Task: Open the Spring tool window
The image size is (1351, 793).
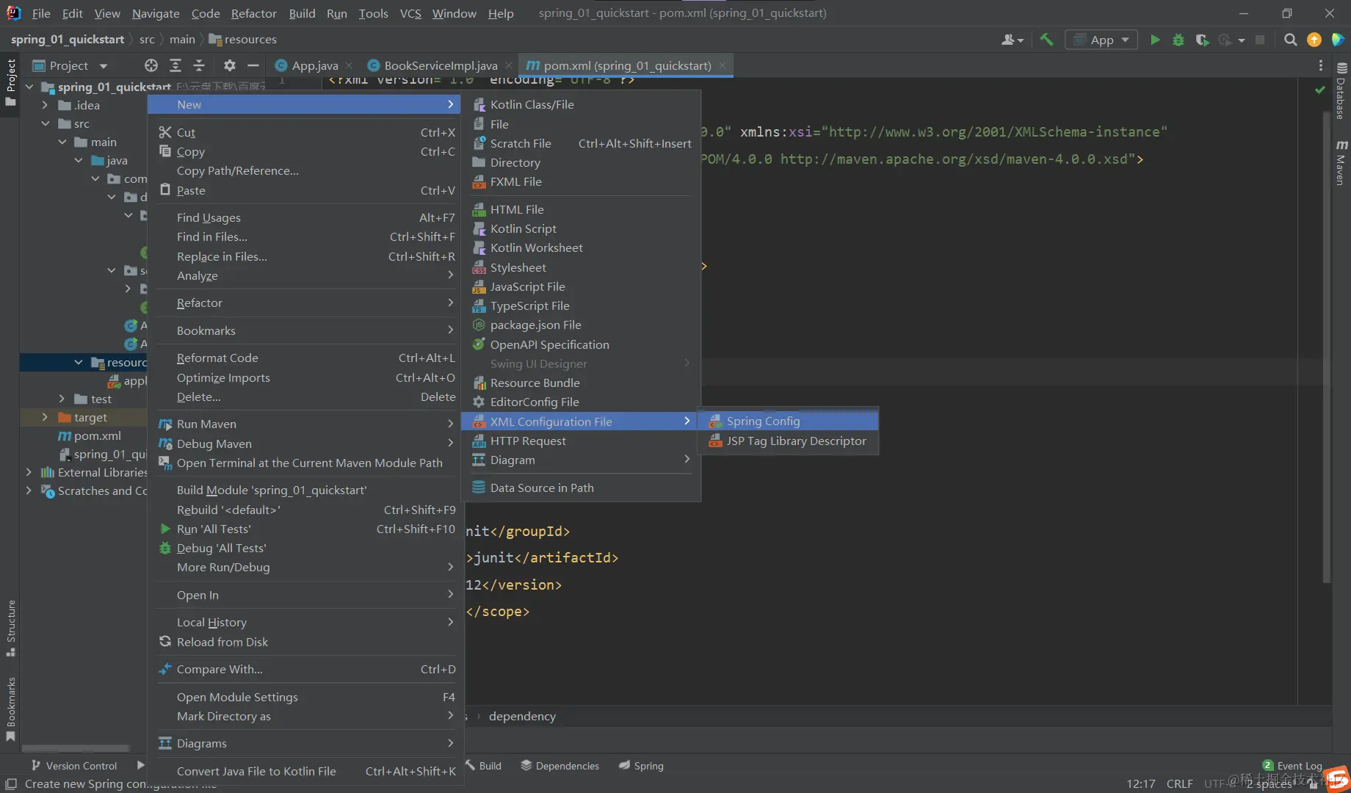Action: point(641,766)
